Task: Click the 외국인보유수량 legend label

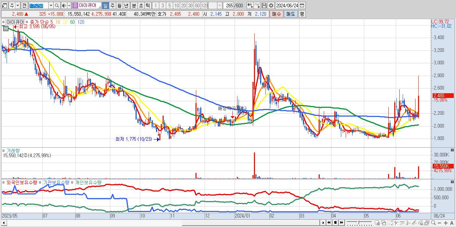Action: [22, 182]
